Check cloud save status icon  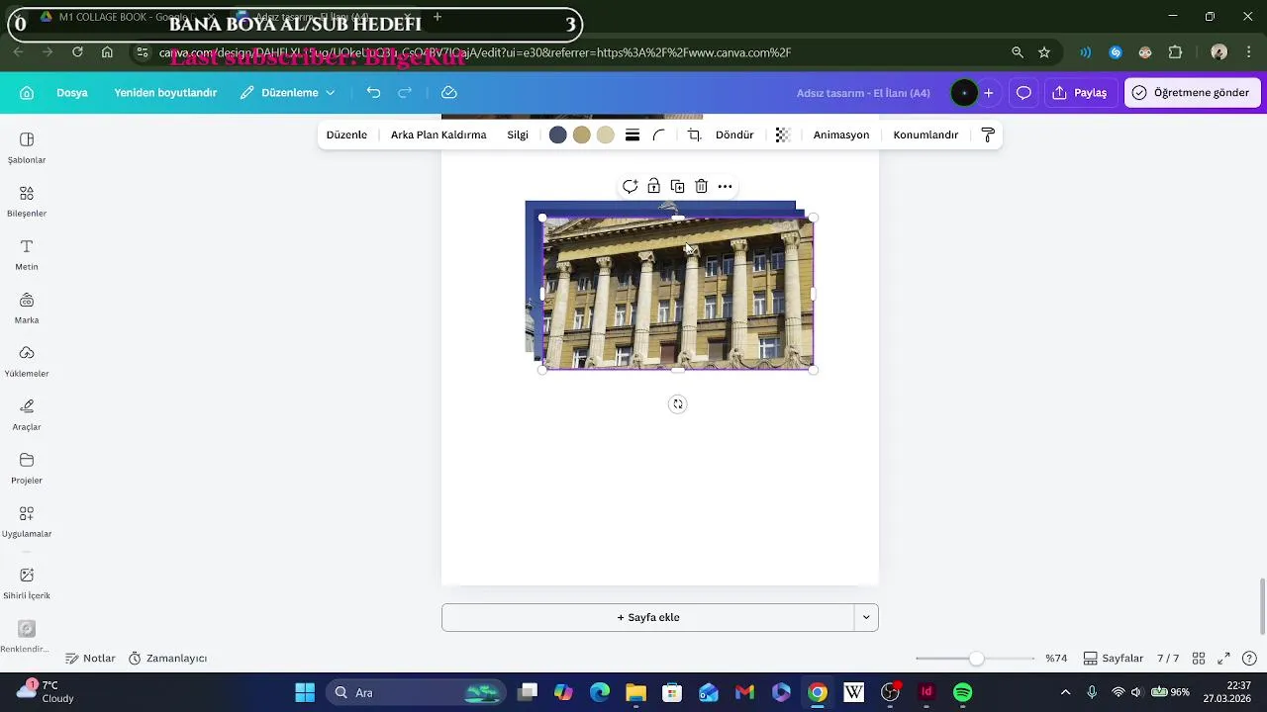(449, 92)
